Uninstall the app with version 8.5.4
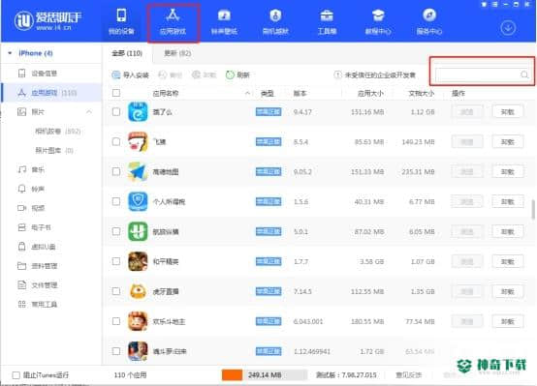The image size is (537, 386). (x=508, y=141)
